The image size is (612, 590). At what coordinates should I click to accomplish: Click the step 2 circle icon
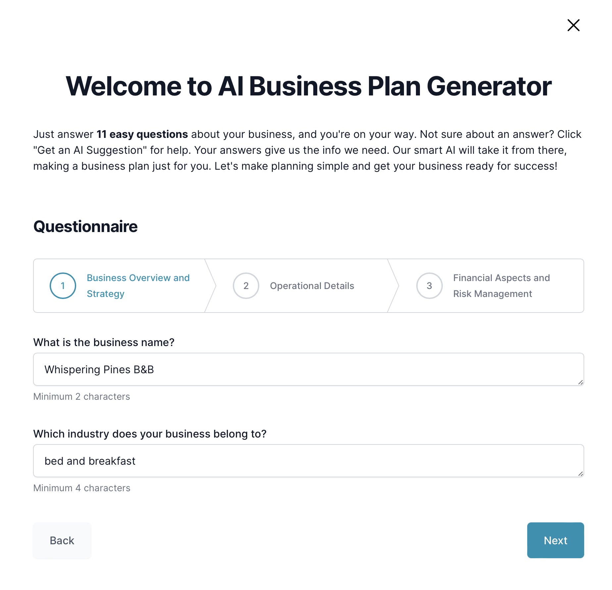[246, 286]
